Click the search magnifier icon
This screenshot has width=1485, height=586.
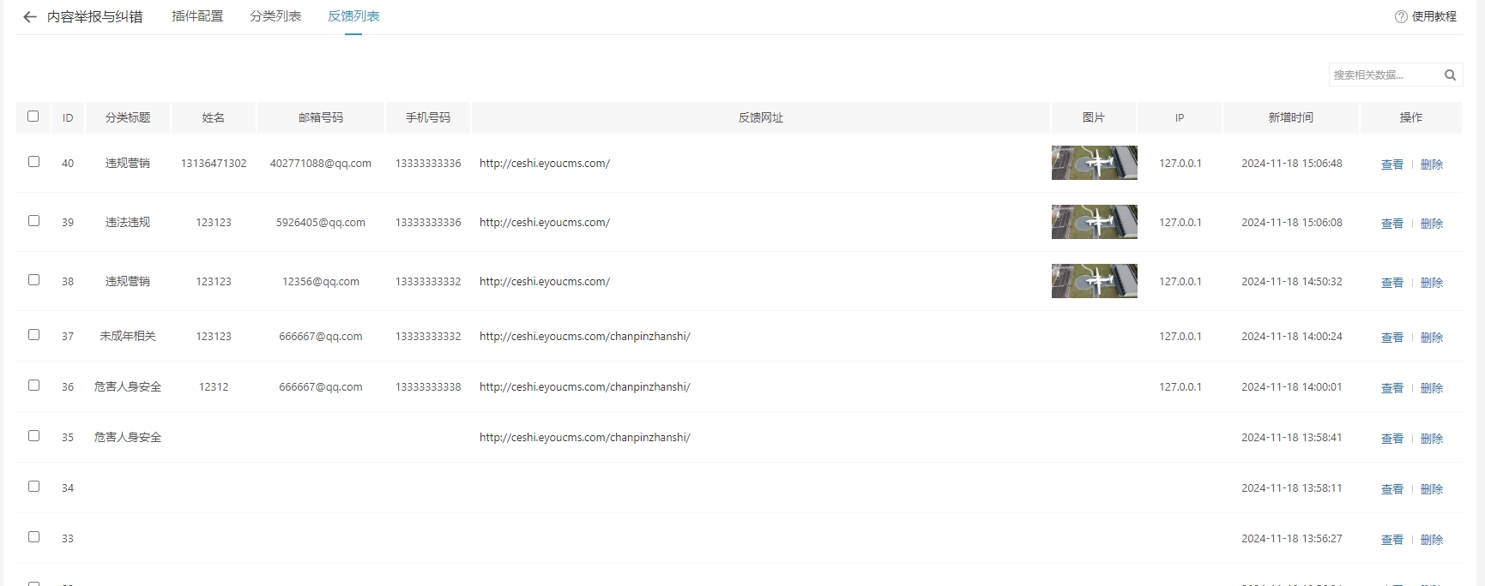(1450, 75)
